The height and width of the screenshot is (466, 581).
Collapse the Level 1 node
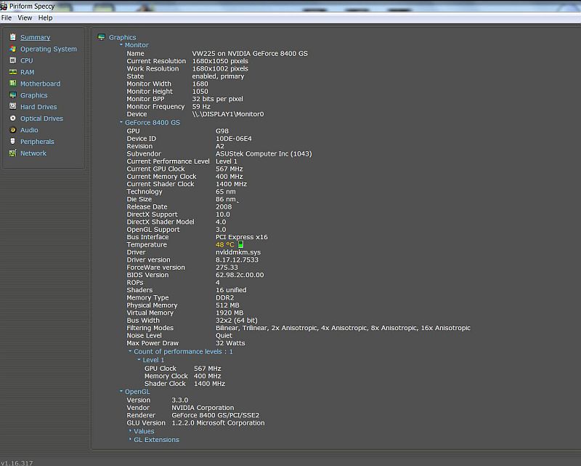click(139, 359)
